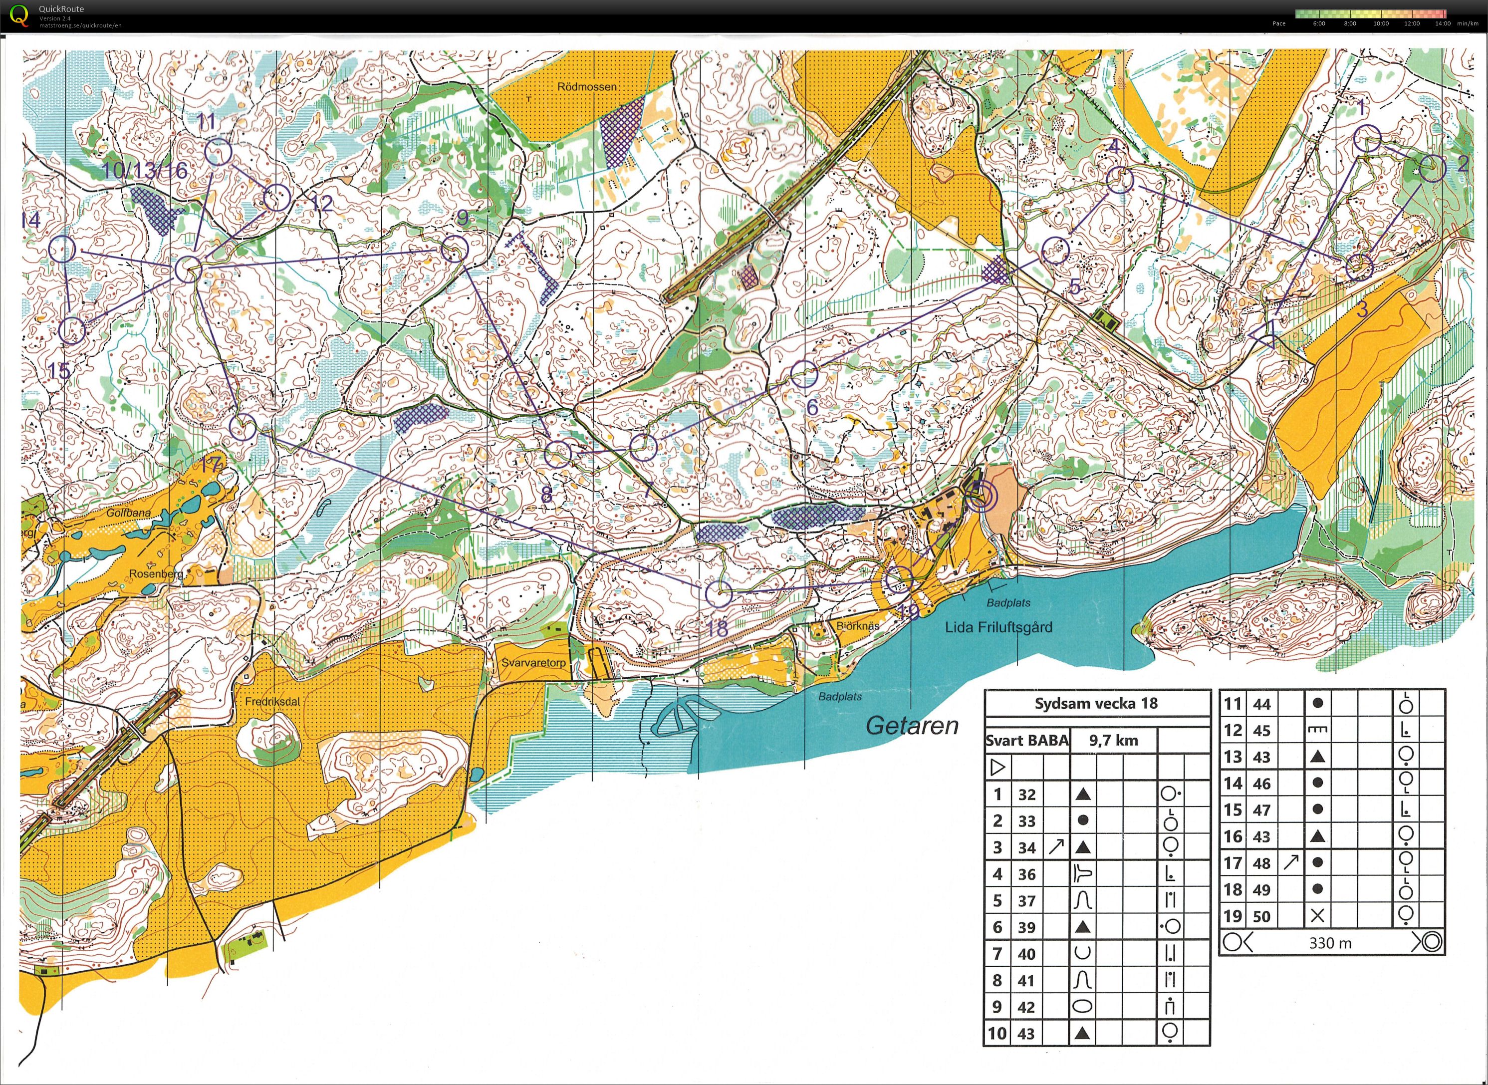The width and height of the screenshot is (1488, 1085).
Task: Click the cross symbol in row 19
Action: [1317, 915]
